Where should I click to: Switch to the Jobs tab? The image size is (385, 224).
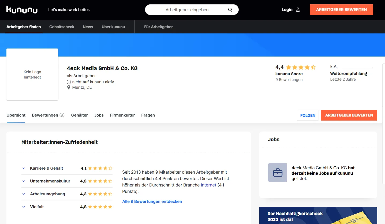pos(99,115)
